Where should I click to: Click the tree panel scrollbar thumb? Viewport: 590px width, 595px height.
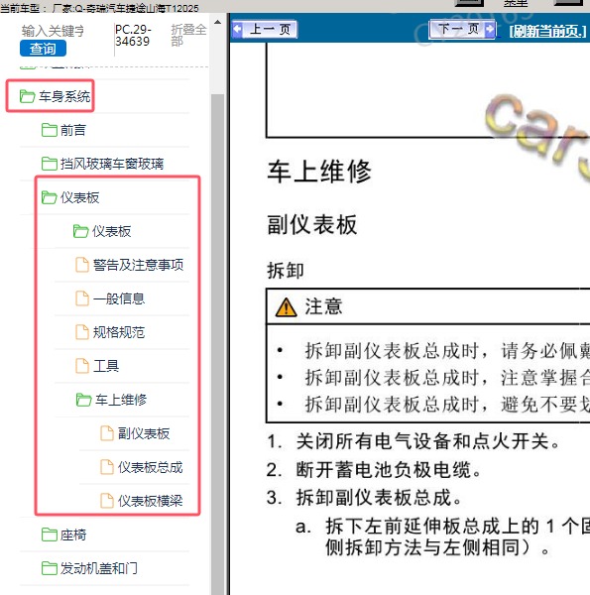tap(217, 343)
